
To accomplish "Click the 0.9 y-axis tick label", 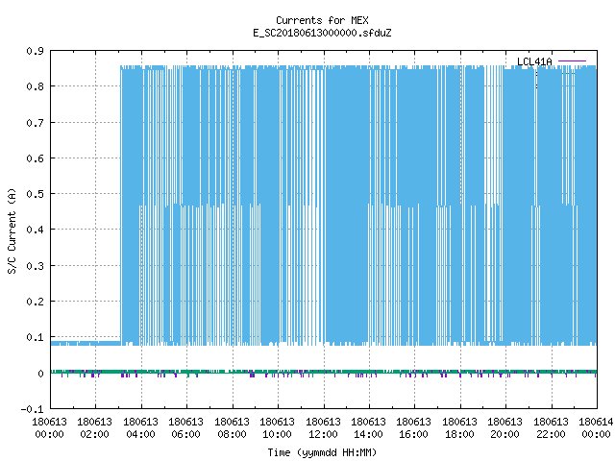I will [x=35, y=51].
